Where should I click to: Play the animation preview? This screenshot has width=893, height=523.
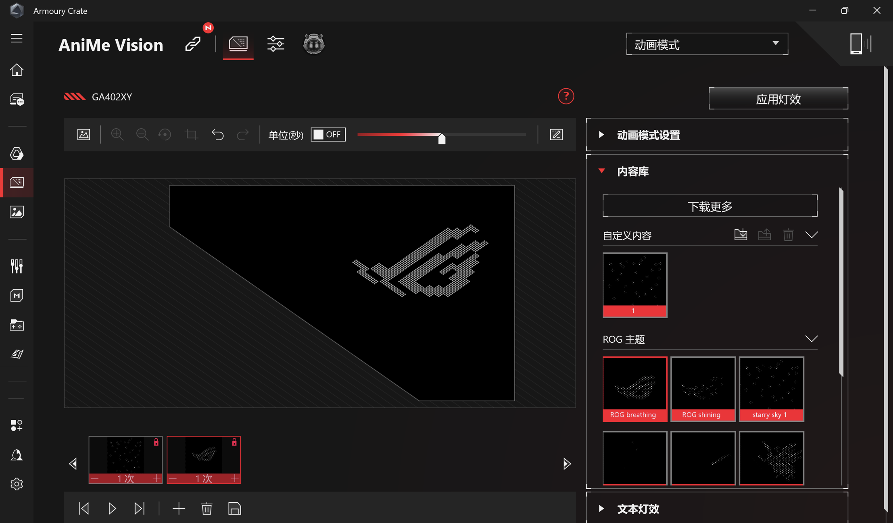112,508
